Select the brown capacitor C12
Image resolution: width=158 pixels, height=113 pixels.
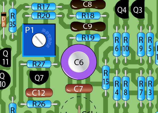(39, 93)
